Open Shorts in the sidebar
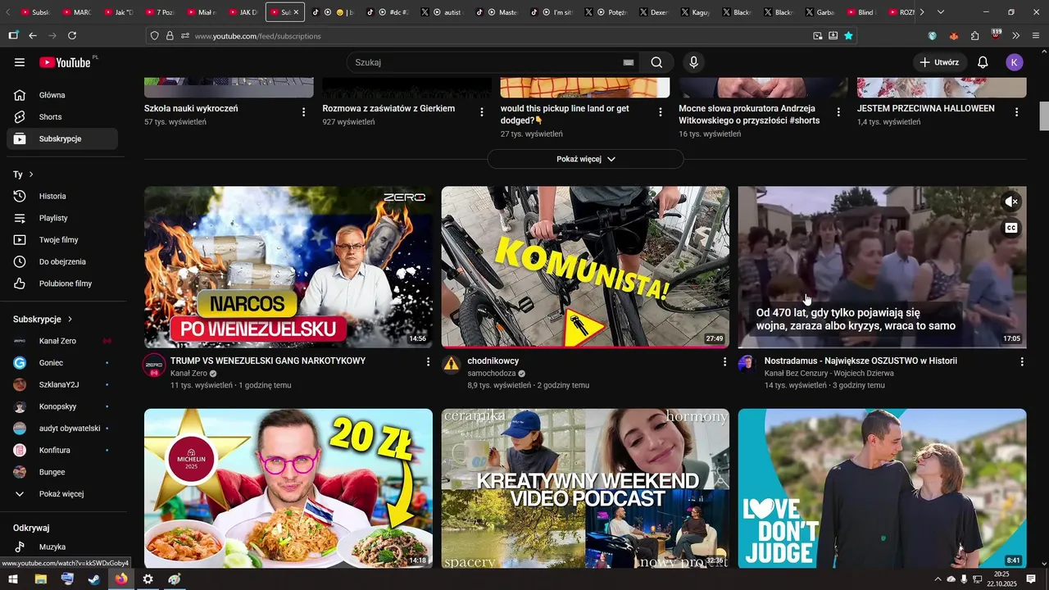The height and width of the screenshot is (590, 1049). 62,117
